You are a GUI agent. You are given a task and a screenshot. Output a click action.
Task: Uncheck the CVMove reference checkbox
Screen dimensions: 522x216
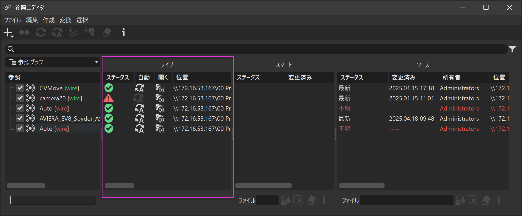tap(20, 88)
